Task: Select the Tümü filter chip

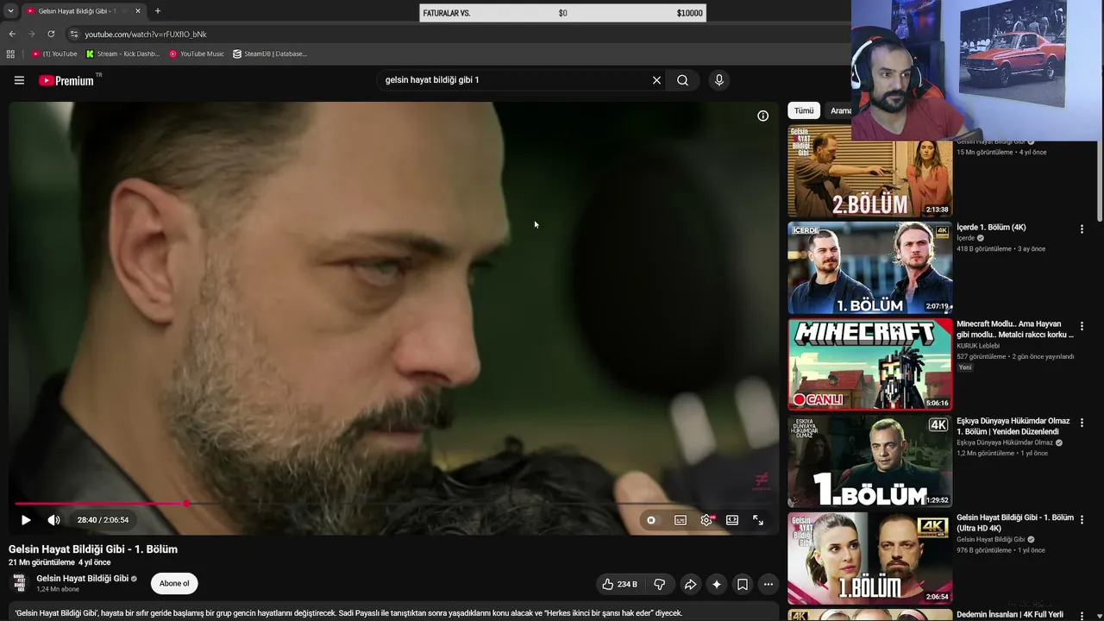Action: point(804,110)
